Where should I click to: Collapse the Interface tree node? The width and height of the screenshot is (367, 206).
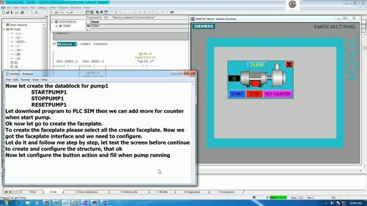point(52,22)
